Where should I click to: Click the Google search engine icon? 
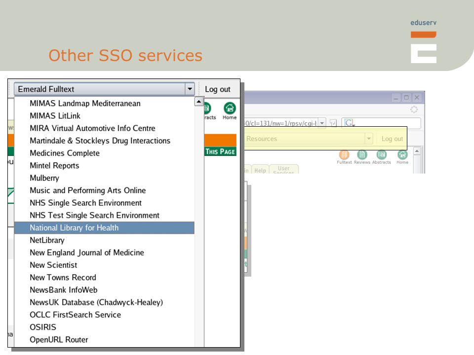pyautogui.click(x=350, y=123)
